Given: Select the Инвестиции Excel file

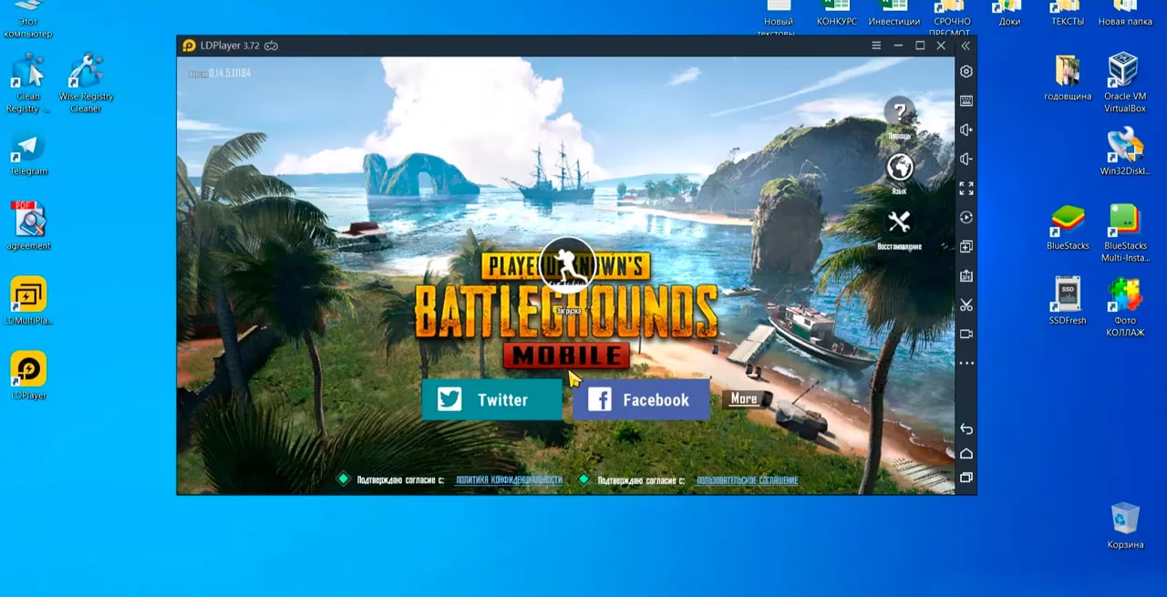Looking at the screenshot, I should [x=894, y=14].
